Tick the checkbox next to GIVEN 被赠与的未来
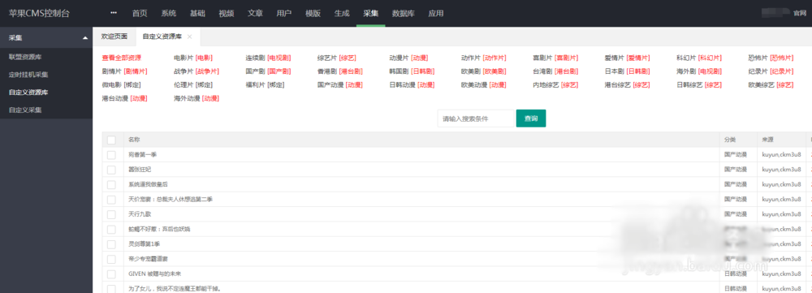 click(111, 274)
